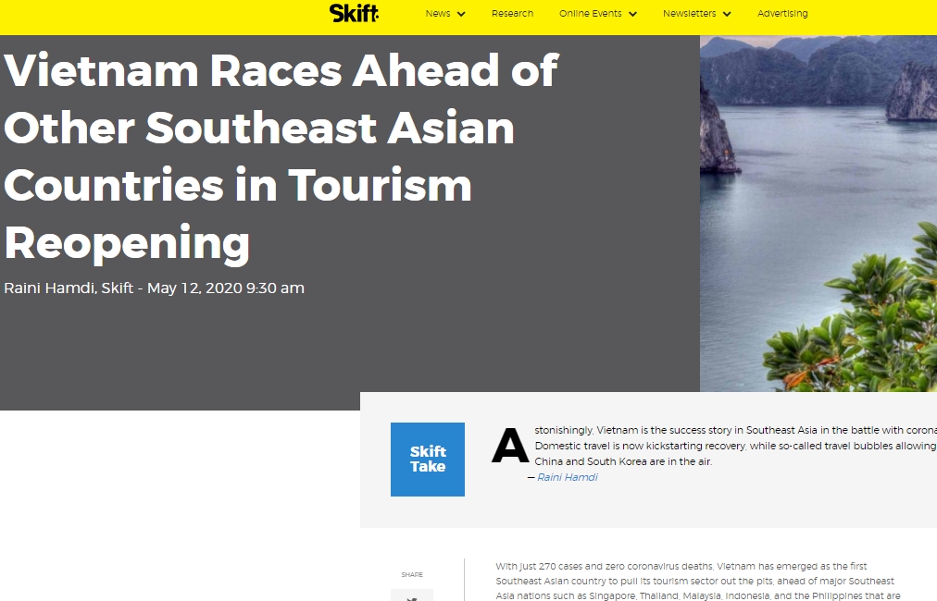The height and width of the screenshot is (601, 937).
Task: Click the byline Raini Hamdi, Skift
Action: 69,288
